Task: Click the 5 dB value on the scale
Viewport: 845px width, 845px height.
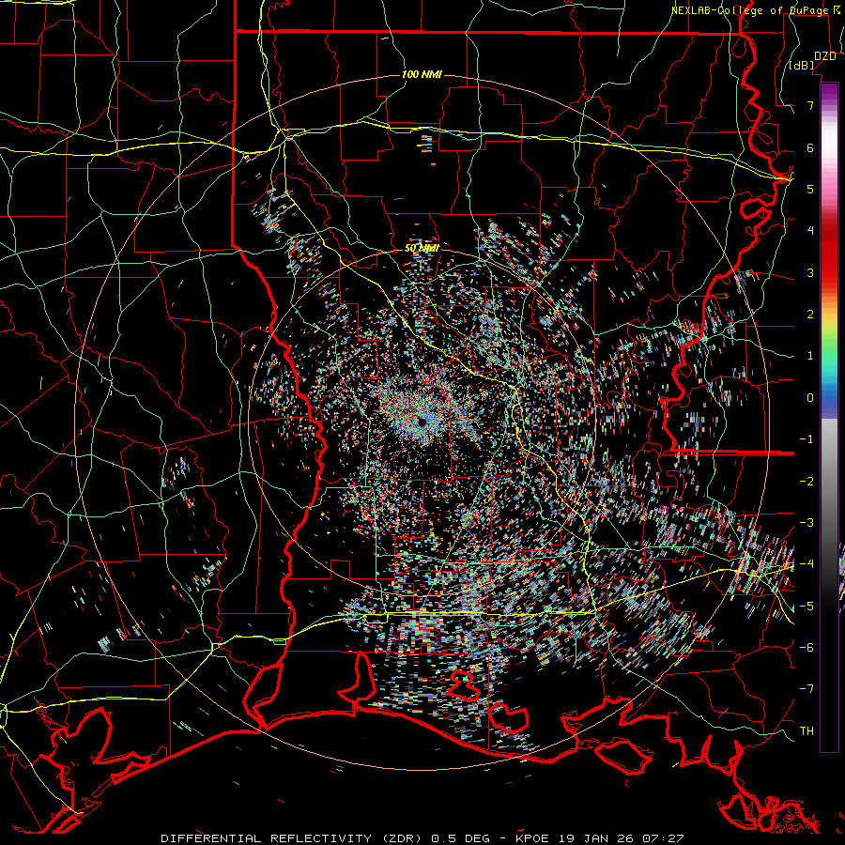Action: [x=810, y=189]
